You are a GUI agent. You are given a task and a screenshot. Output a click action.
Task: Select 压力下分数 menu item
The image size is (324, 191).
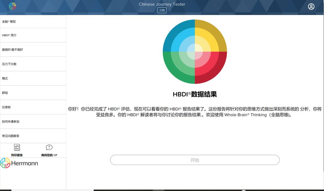[x=33, y=64]
